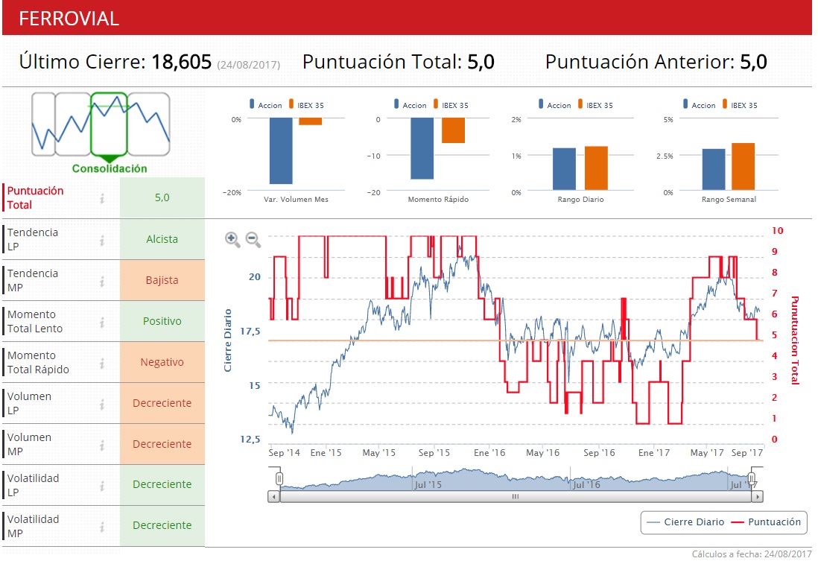
Task: Click the orange IBEX 35 bar in Momento Rápido
Action: (x=454, y=130)
